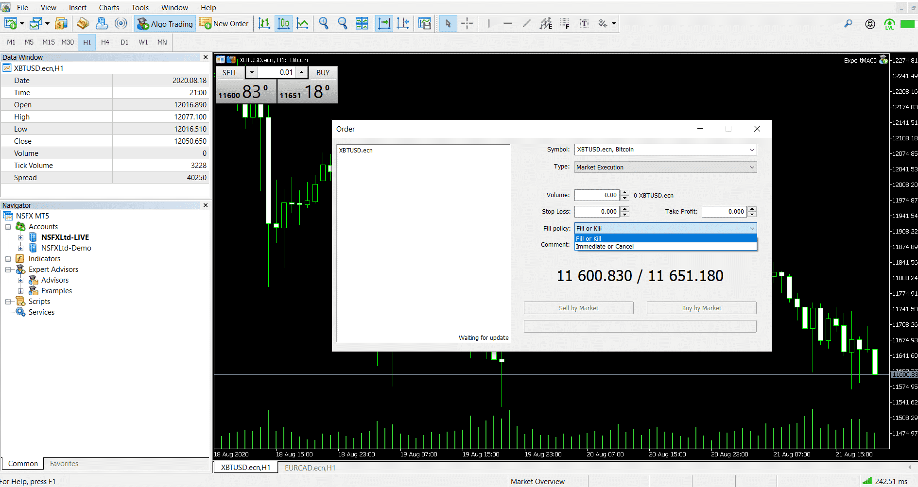
Task: Increase Take Profit with the up stepper
Action: (752, 209)
